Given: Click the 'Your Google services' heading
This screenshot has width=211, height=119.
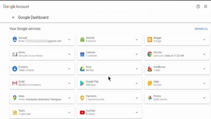Looking at the screenshot, I should (25, 29).
